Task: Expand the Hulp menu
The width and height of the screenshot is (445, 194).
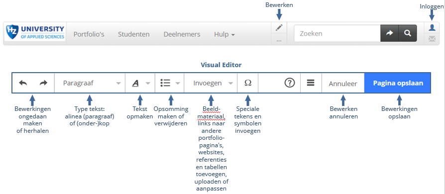Action: click(x=224, y=34)
